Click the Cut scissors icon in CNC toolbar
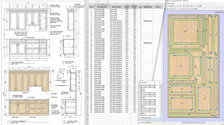Viewport: 224px width, 125px height. [176, 6]
